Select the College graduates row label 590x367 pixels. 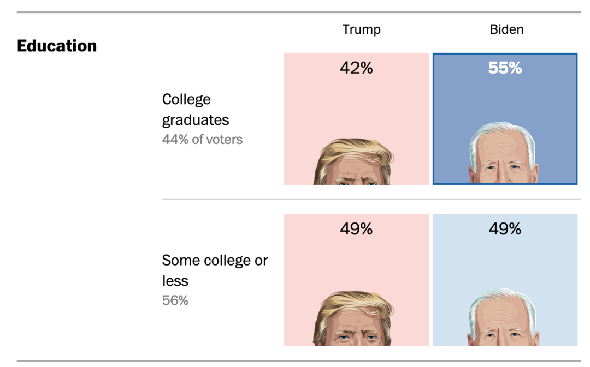click(196, 110)
